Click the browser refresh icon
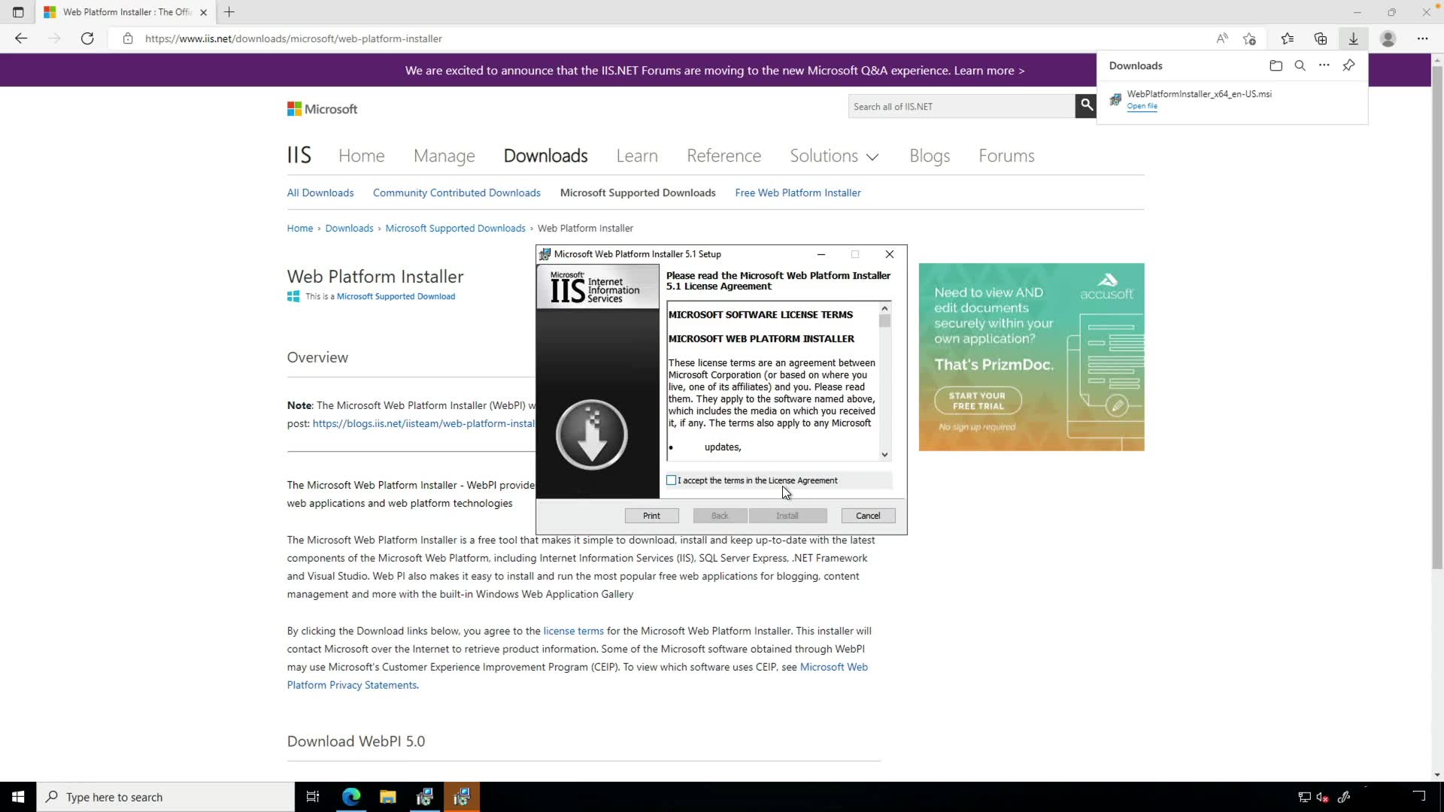This screenshot has width=1444, height=812. pyautogui.click(x=87, y=38)
